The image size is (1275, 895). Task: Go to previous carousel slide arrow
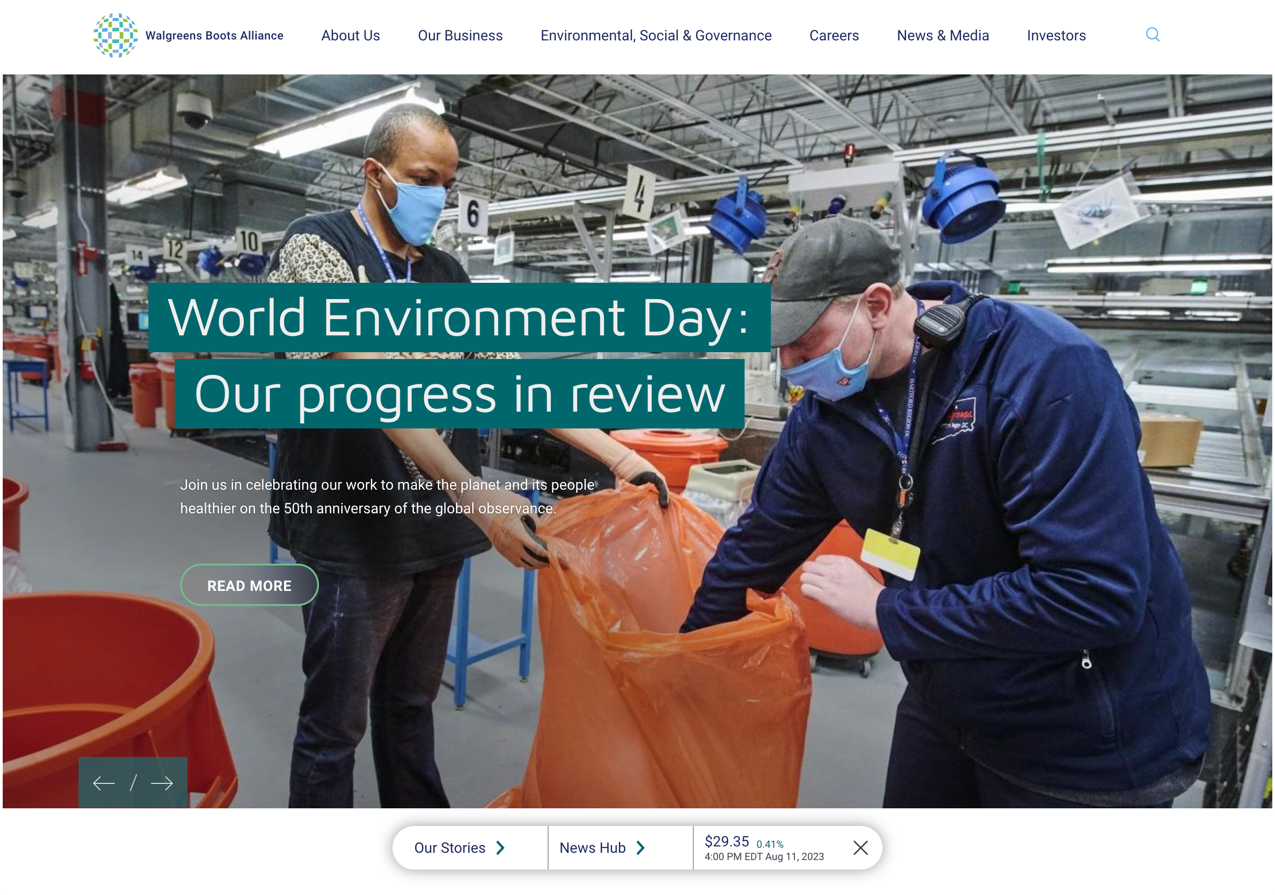pos(104,783)
